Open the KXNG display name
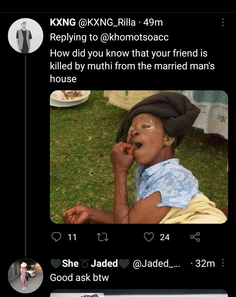 pos(63,22)
